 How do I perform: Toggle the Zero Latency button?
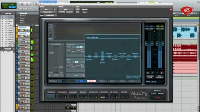(159, 77)
